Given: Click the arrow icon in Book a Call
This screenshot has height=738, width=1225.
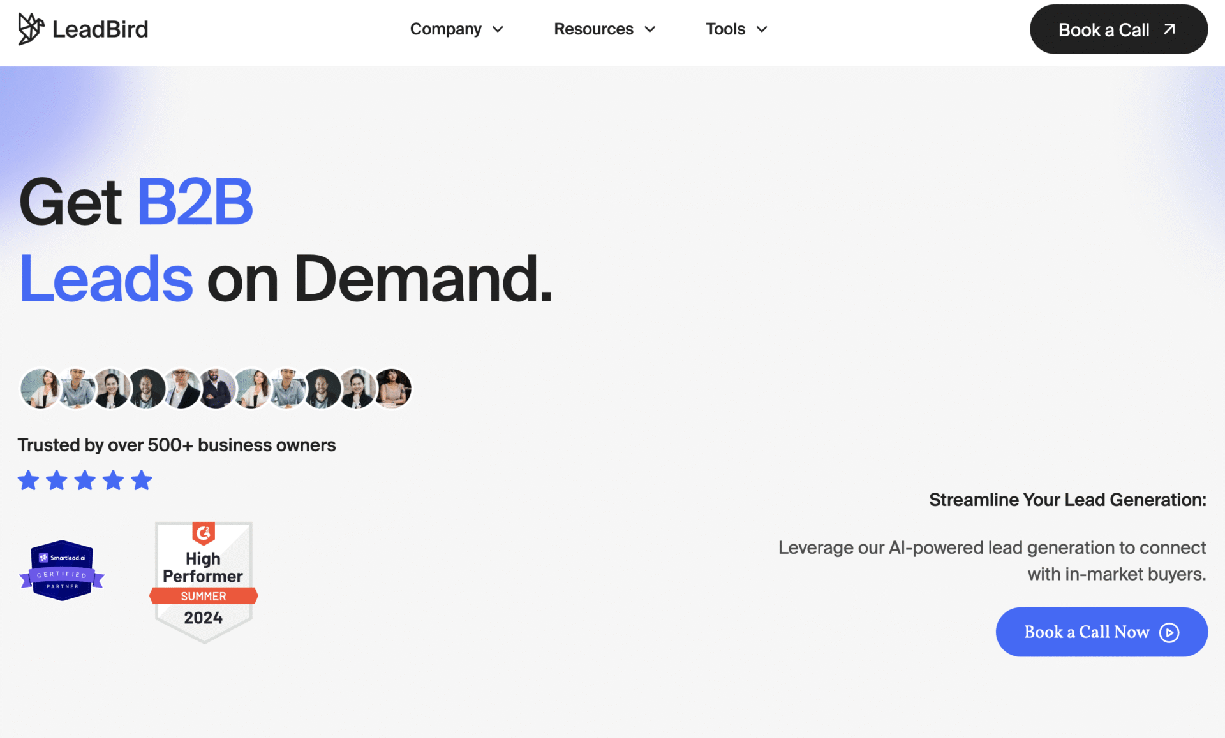Looking at the screenshot, I should point(1169,29).
